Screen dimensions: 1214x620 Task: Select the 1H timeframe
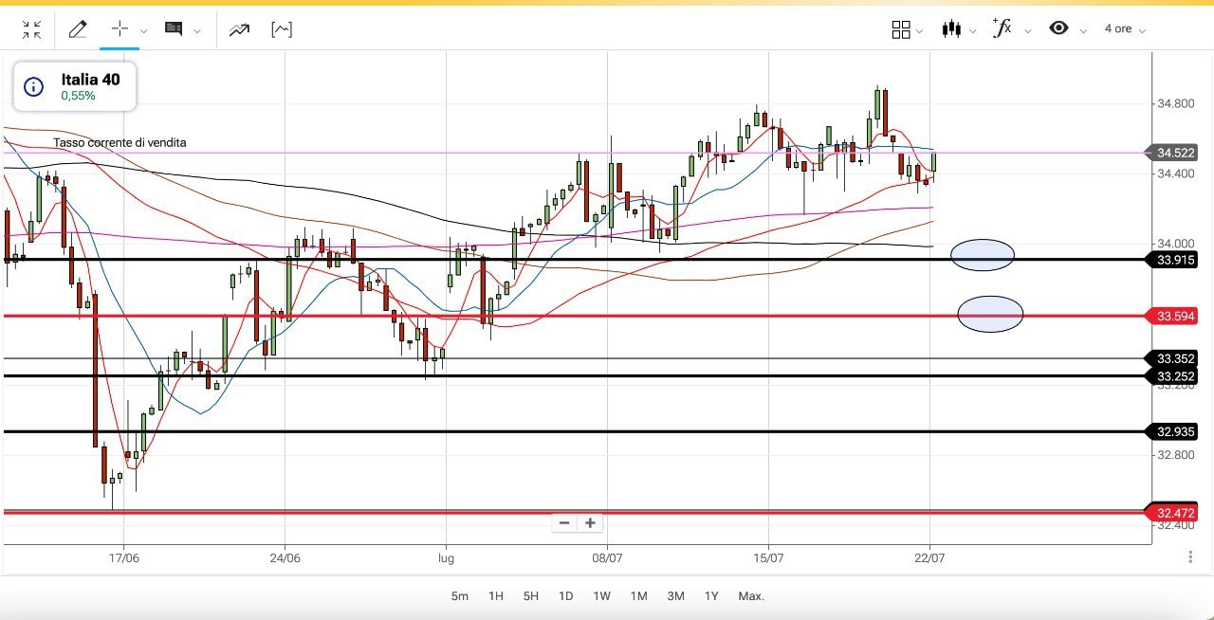[496, 596]
